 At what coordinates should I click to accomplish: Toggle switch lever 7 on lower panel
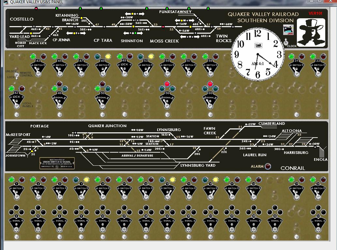(x=81, y=191)
